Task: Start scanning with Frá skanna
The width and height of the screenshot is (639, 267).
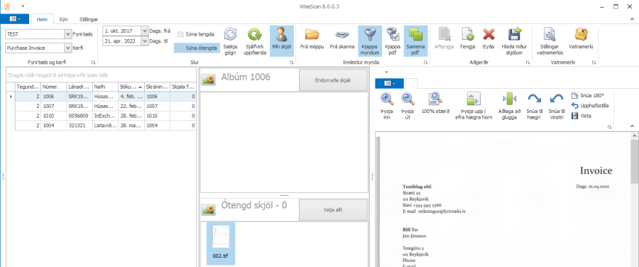Action: [x=342, y=39]
